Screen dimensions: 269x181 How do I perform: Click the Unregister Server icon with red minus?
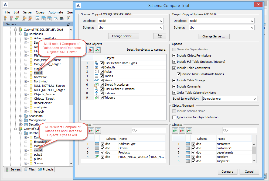point(11,18)
